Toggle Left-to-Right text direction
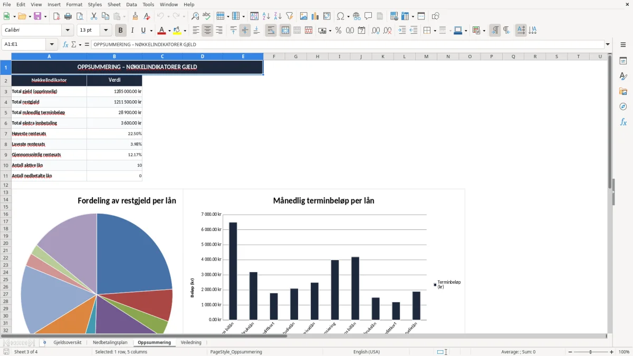 point(495,31)
